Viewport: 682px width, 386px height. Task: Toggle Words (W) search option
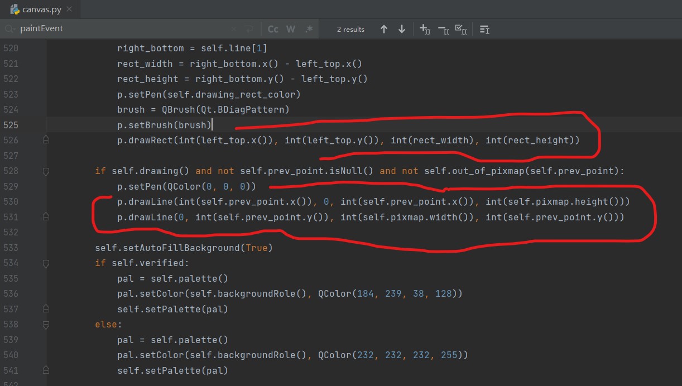(291, 29)
